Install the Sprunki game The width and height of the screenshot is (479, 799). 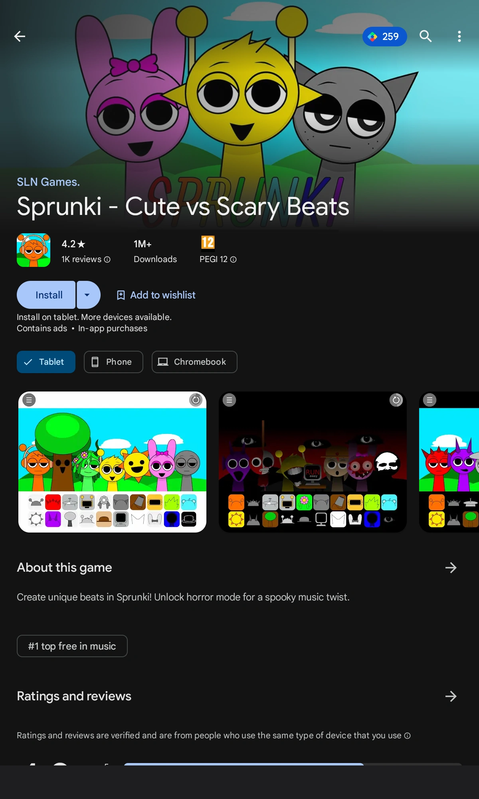point(46,295)
